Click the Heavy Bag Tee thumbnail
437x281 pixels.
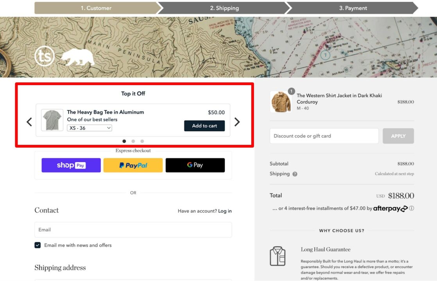click(52, 120)
